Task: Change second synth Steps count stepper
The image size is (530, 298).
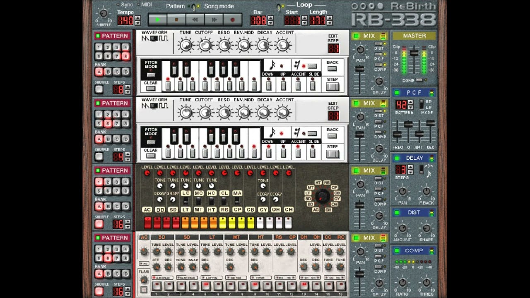Action: click(128, 157)
